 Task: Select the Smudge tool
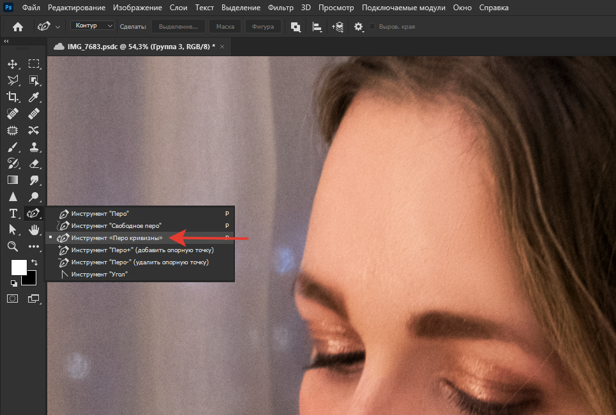[34, 180]
